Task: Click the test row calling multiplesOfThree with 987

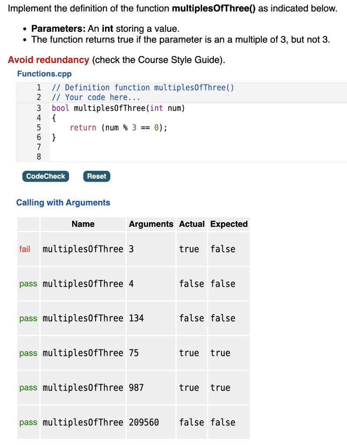Action: (83, 388)
